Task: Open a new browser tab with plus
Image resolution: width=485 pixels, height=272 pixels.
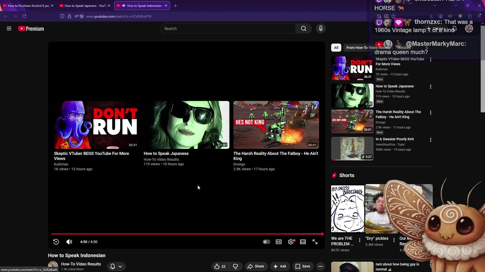Action: click(175, 6)
